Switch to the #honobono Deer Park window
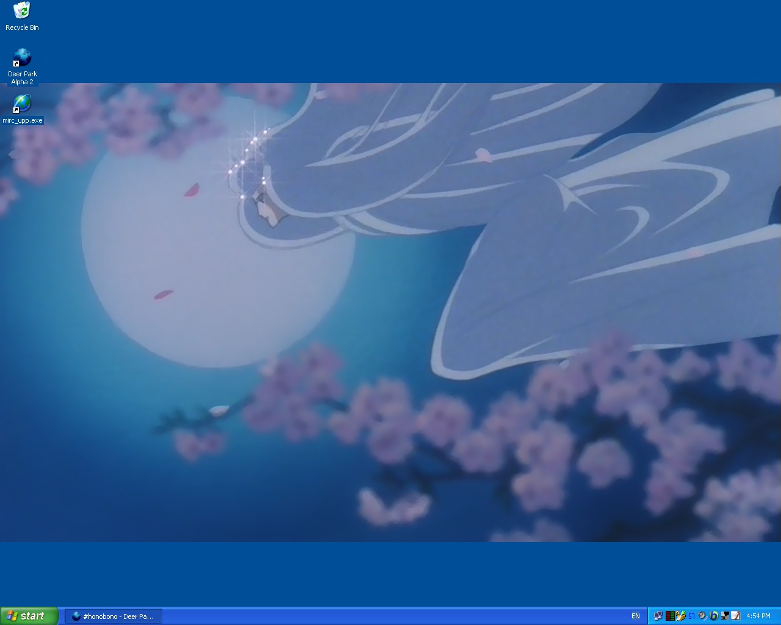The image size is (781, 625). 113,616
